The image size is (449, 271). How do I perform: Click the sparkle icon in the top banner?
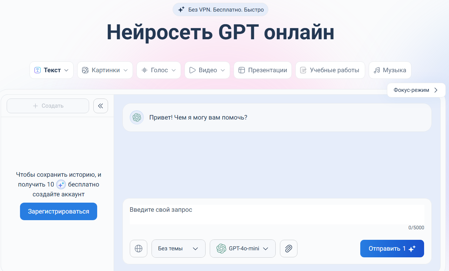tap(181, 10)
